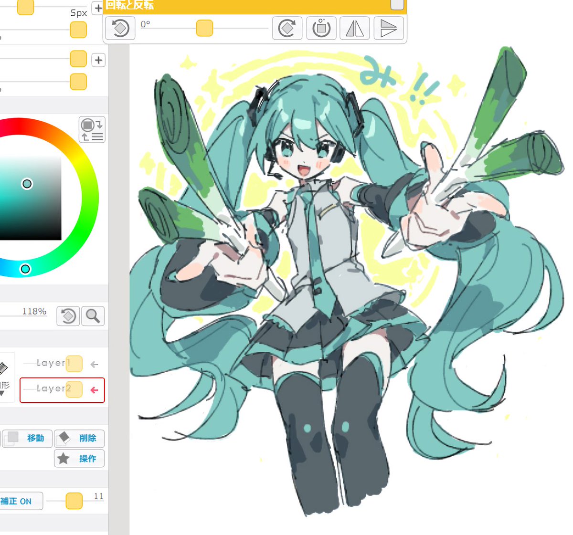Rotate the canvas clockwise
Screen dimensions: 573x535
click(287, 28)
